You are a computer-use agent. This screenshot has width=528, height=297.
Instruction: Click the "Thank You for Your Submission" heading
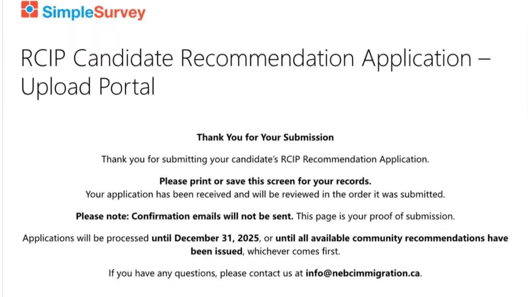point(265,137)
